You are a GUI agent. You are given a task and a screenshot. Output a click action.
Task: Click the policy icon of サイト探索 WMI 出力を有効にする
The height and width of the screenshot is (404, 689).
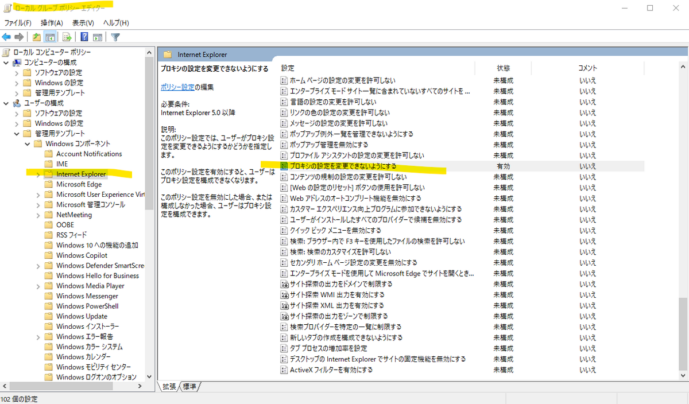pyautogui.click(x=284, y=294)
